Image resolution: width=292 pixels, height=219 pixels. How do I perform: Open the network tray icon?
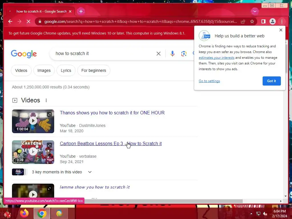(x=258, y=214)
